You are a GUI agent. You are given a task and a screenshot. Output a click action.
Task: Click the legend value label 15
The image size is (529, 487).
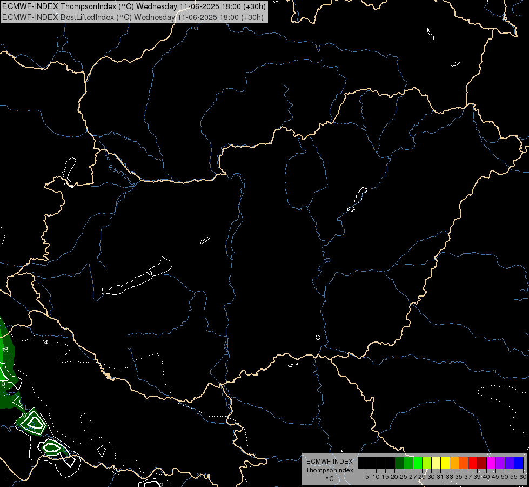(386, 477)
